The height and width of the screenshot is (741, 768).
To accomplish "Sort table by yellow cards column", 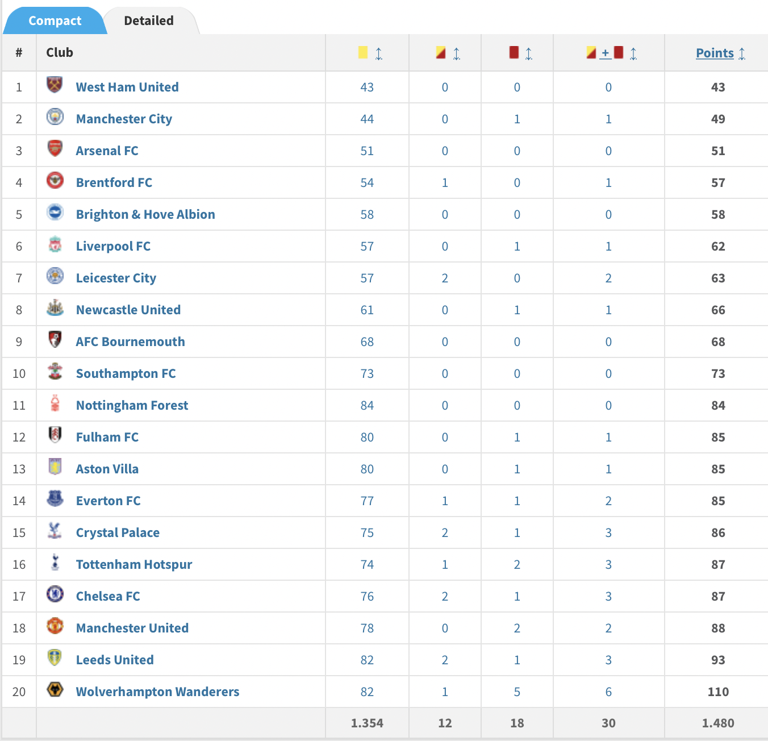I will 378,53.
